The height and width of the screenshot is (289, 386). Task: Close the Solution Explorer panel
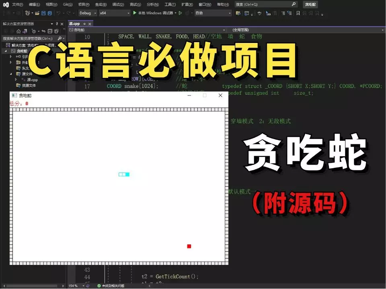[x=62, y=24]
